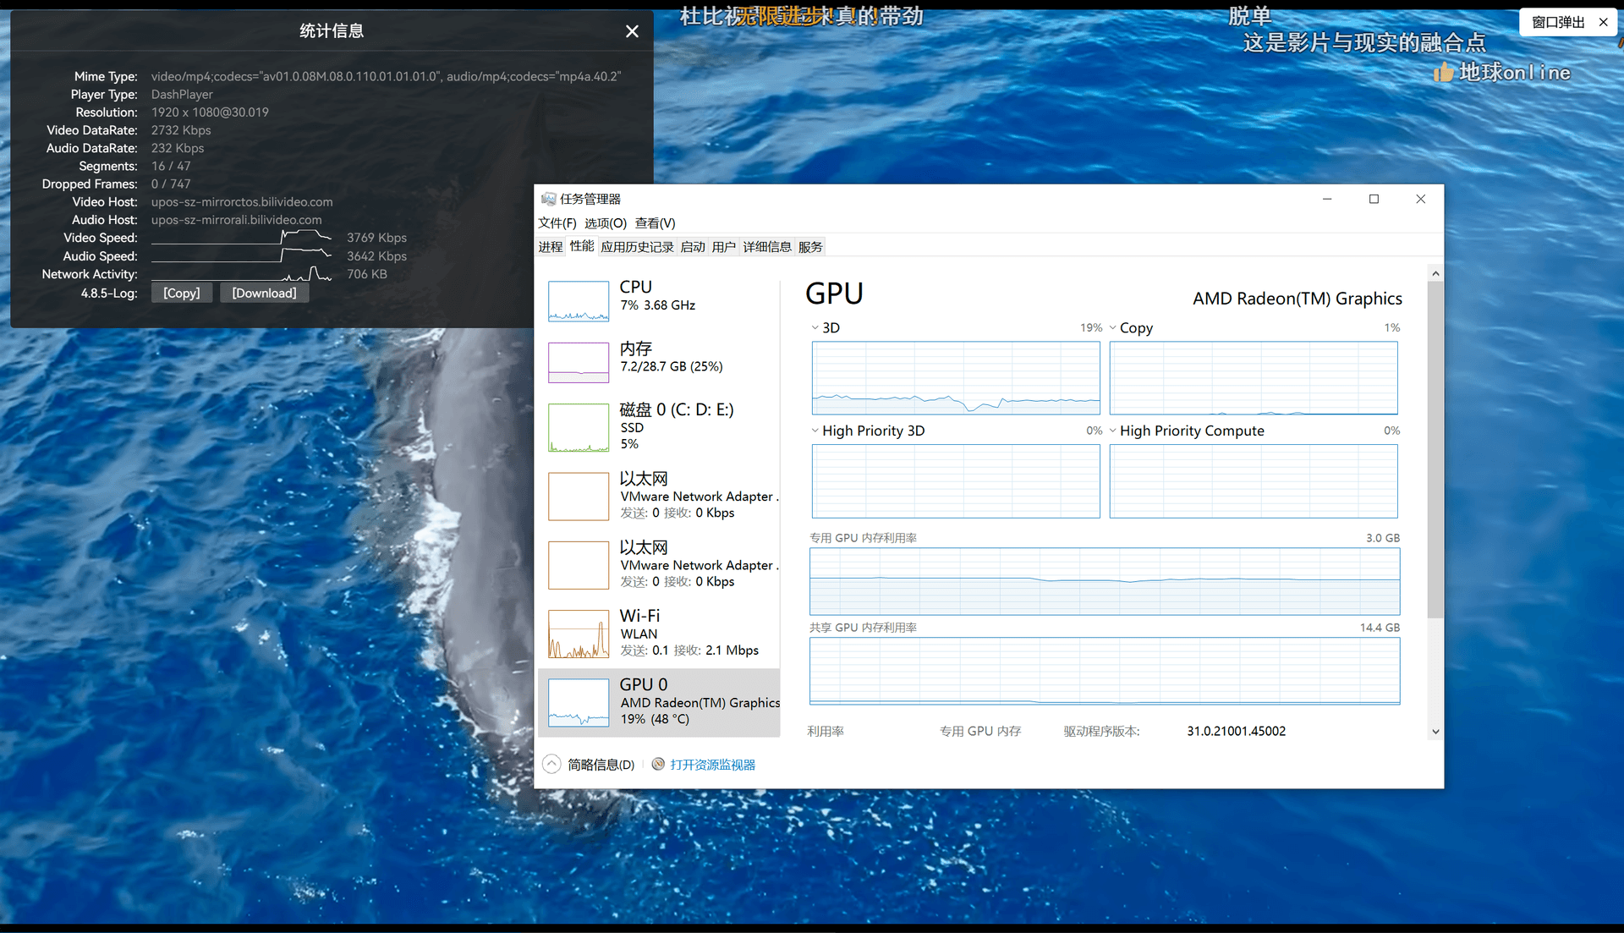Switch to the 启动 tab

click(693, 247)
